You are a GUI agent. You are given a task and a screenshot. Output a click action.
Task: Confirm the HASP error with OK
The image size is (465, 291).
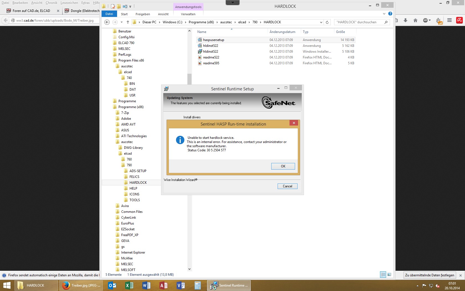click(283, 166)
